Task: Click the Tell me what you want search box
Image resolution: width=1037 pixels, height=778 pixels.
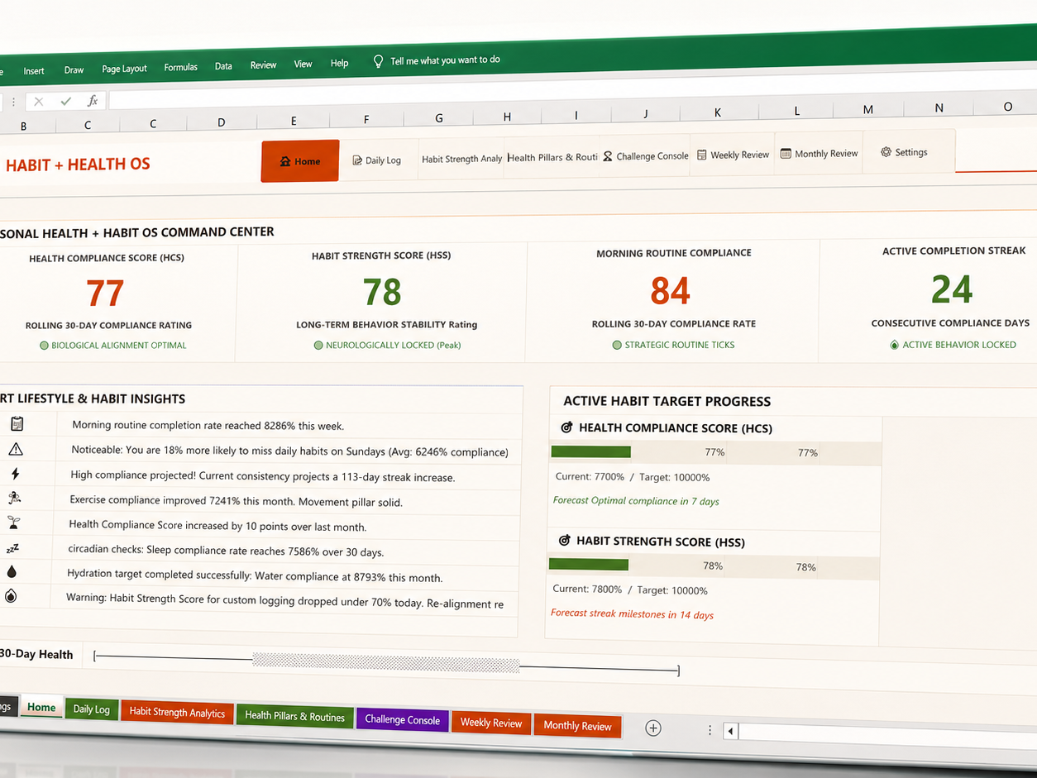Action: (445, 60)
